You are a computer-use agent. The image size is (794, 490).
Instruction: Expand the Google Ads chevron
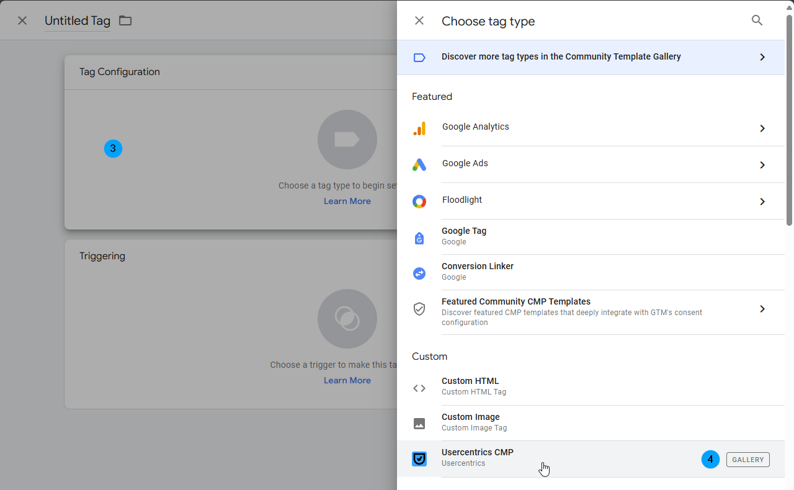pos(762,165)
